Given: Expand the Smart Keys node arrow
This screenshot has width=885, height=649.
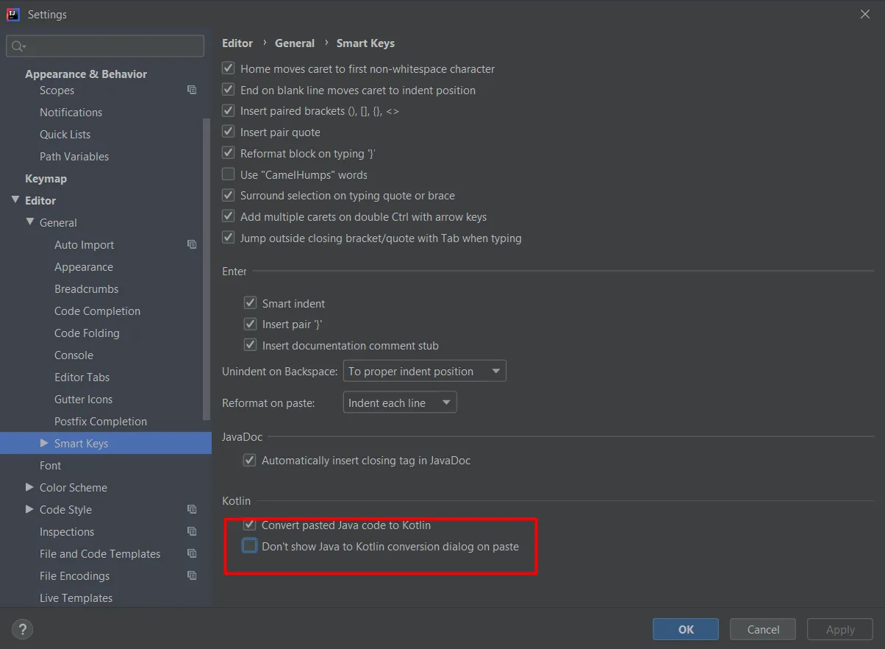Looking at the screenshot, I should click(44, 443).
